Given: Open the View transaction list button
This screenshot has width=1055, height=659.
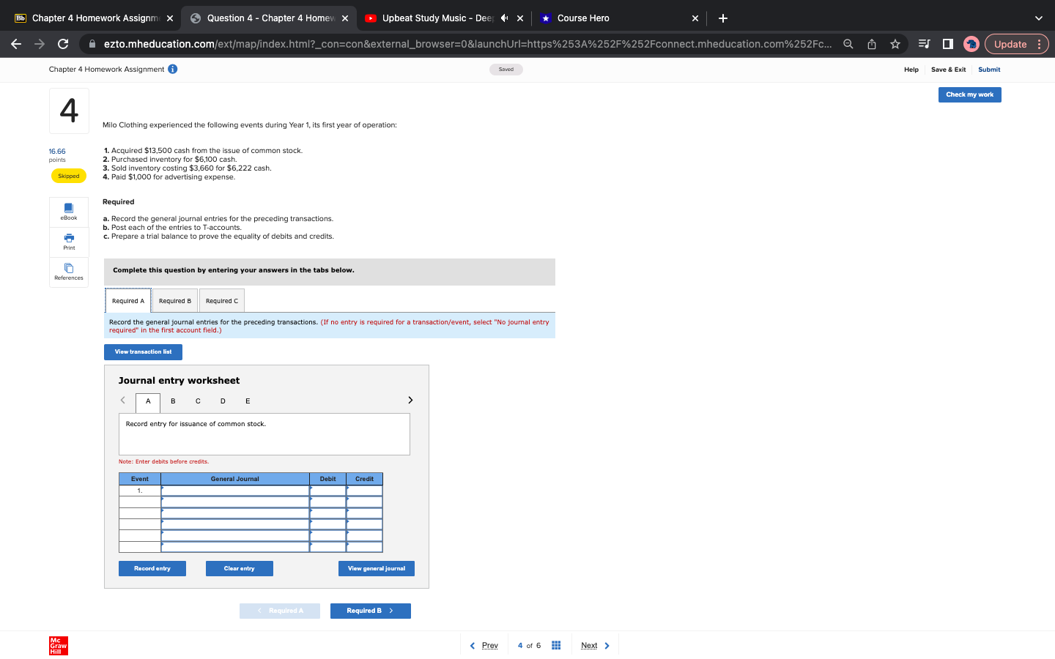Looking at the screenshot, I should pos(143,352).
